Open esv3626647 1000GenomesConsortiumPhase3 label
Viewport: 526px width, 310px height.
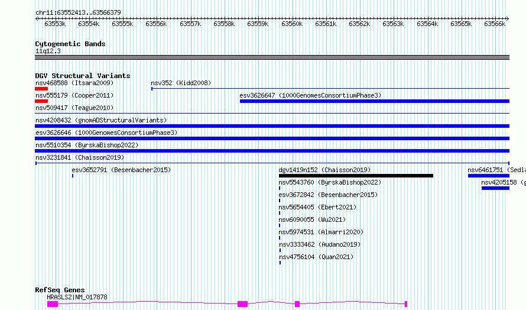(x=310, y=95)
